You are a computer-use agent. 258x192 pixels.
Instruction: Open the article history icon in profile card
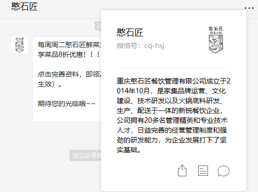[x=203, y=170]
